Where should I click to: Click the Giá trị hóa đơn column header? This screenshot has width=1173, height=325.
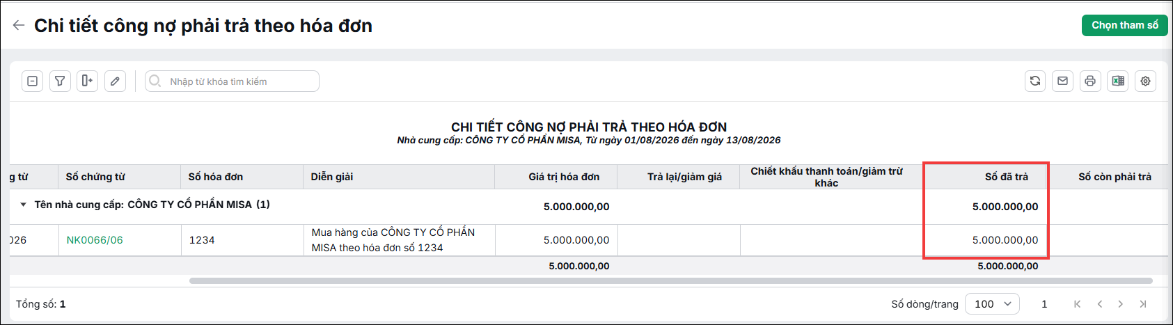[564, 177]
